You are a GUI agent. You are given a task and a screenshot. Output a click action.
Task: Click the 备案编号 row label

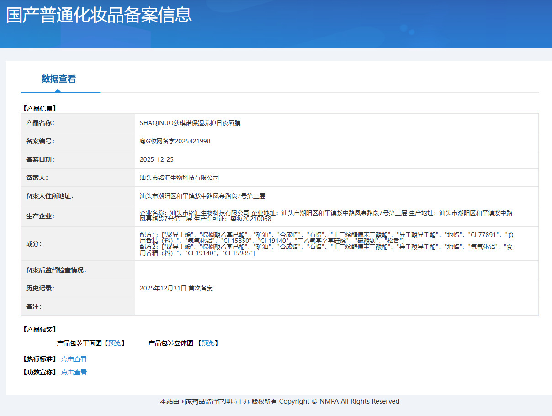coord(40,141)
